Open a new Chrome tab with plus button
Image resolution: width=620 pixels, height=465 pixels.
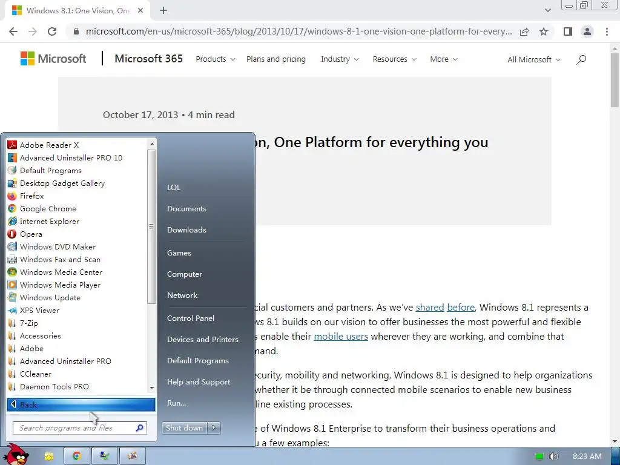(163, 11)
